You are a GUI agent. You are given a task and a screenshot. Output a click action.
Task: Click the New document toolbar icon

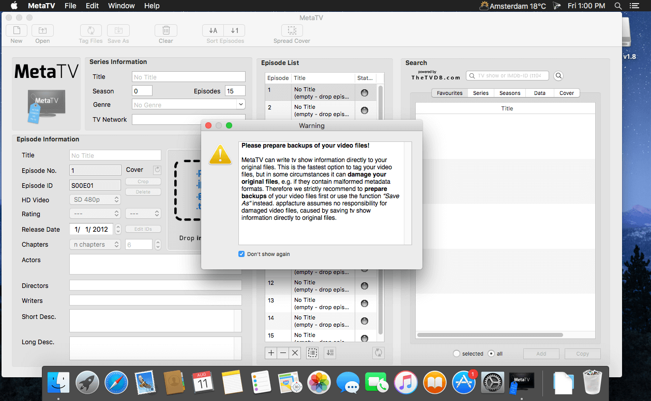(17, 30)
